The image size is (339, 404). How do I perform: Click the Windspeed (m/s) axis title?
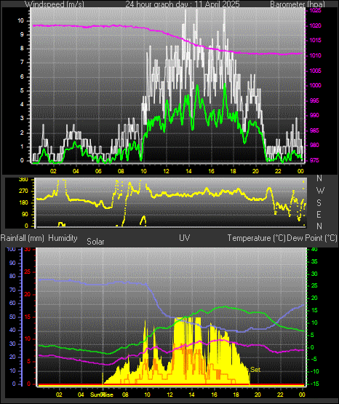[54, 4]
